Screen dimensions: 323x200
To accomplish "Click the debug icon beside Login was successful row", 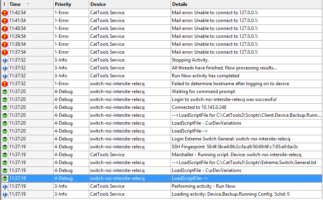I will coord(4,99).
